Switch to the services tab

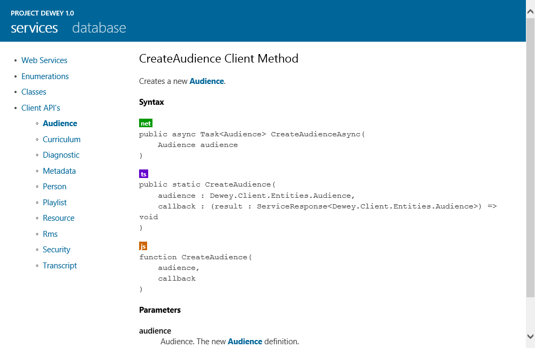[34, 28]
